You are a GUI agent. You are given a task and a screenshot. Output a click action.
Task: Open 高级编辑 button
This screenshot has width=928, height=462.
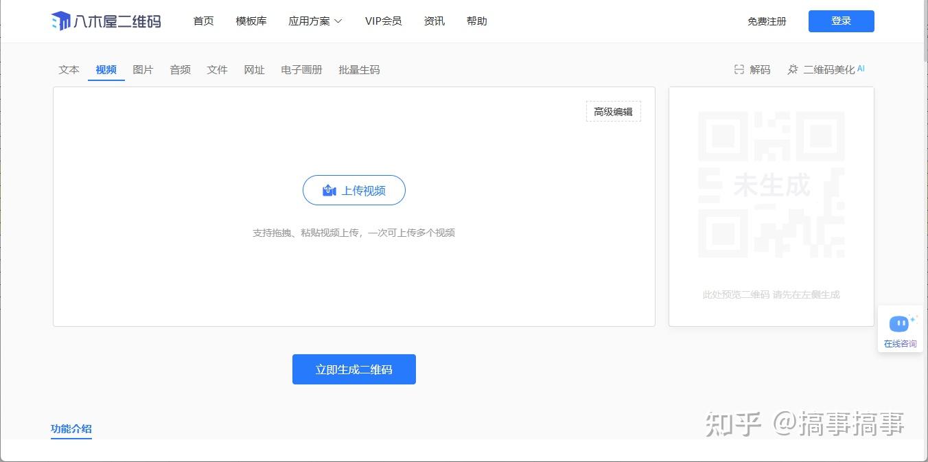[x=614, y=111]
